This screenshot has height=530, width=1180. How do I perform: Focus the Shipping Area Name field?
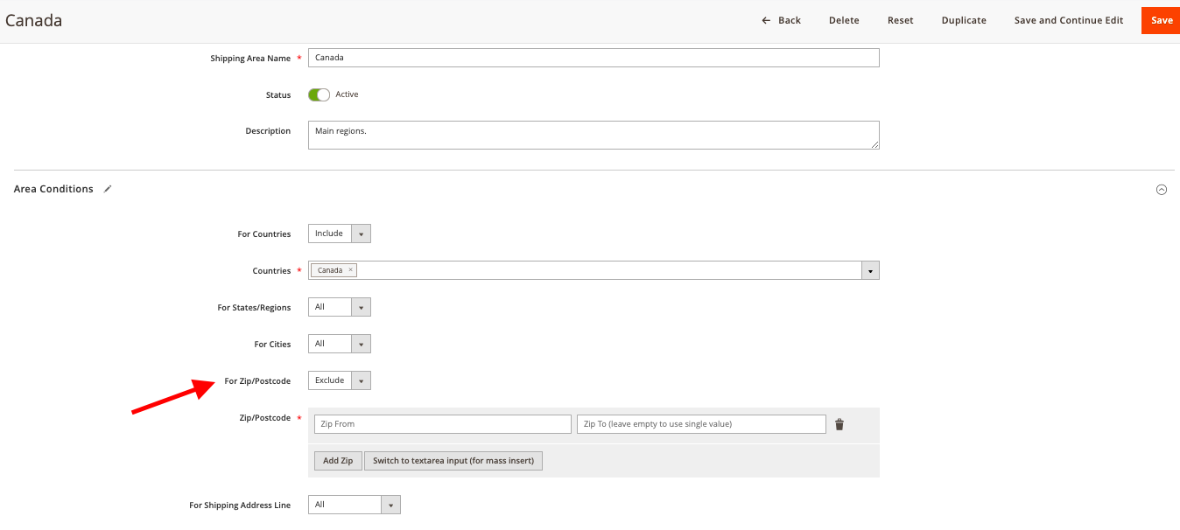coord(594,58)
